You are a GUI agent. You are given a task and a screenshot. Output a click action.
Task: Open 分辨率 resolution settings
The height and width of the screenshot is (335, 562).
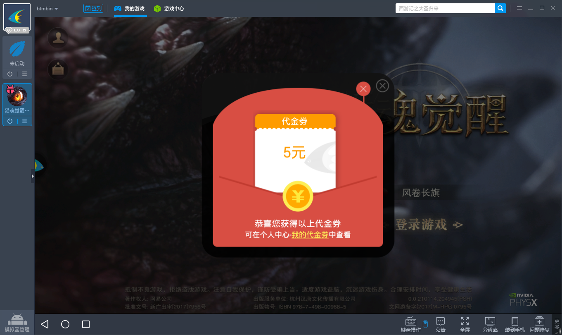click(x=490, y=325)
